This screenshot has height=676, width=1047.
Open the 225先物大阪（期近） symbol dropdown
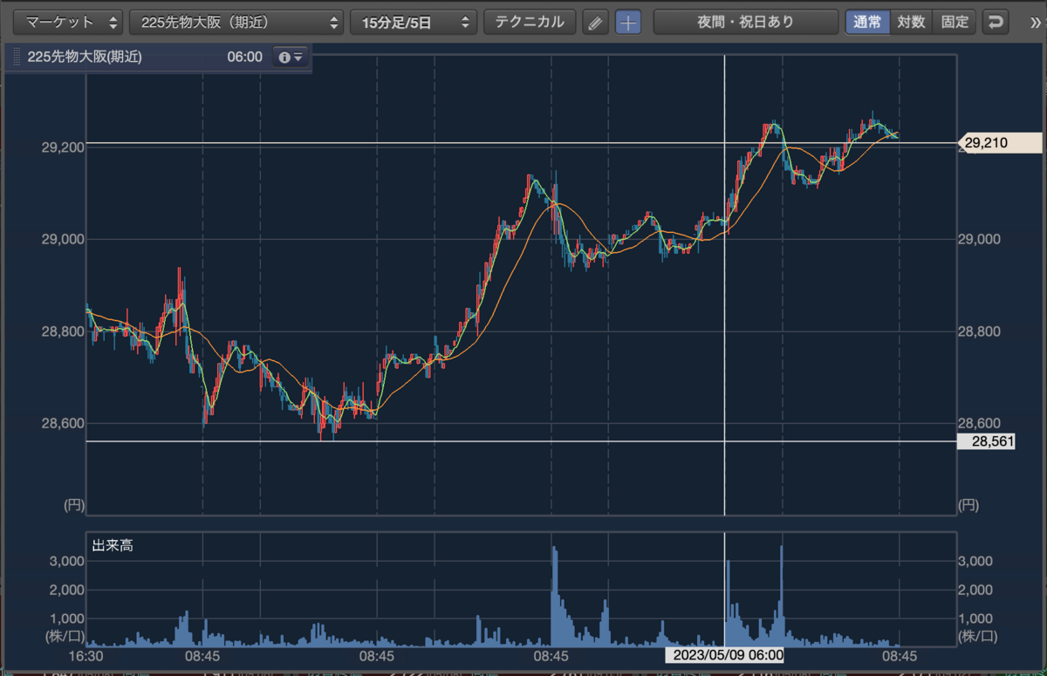(x=236, y=22)
